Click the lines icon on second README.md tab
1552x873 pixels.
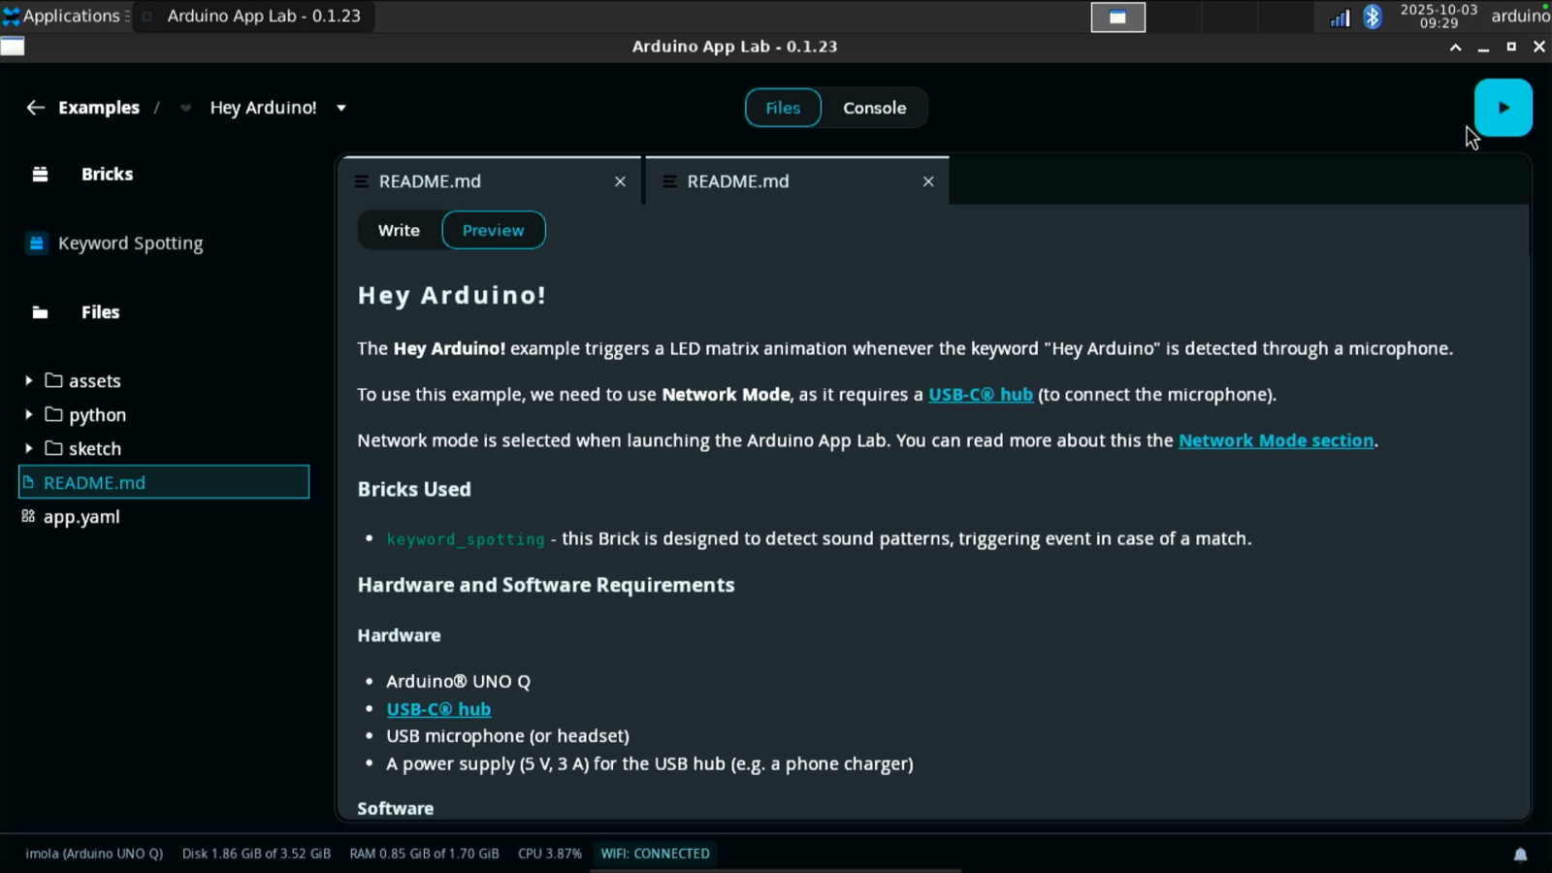tap(669, 181)
